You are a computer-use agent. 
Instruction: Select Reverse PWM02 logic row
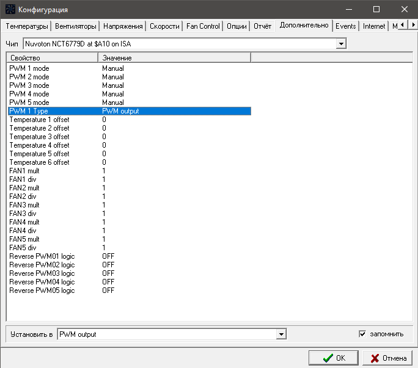(130, 265)
